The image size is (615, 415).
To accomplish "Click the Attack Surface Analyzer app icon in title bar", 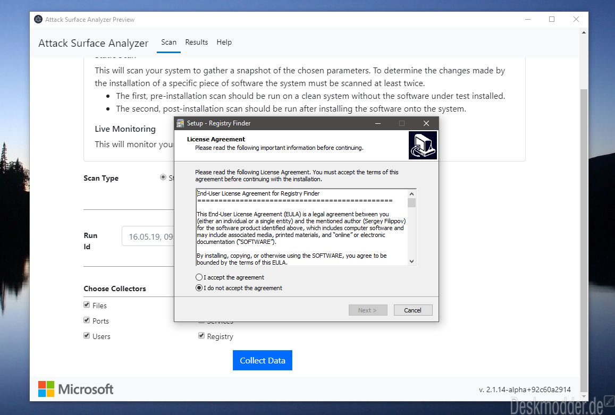I will pyautogui.click(x=38, y=19).
